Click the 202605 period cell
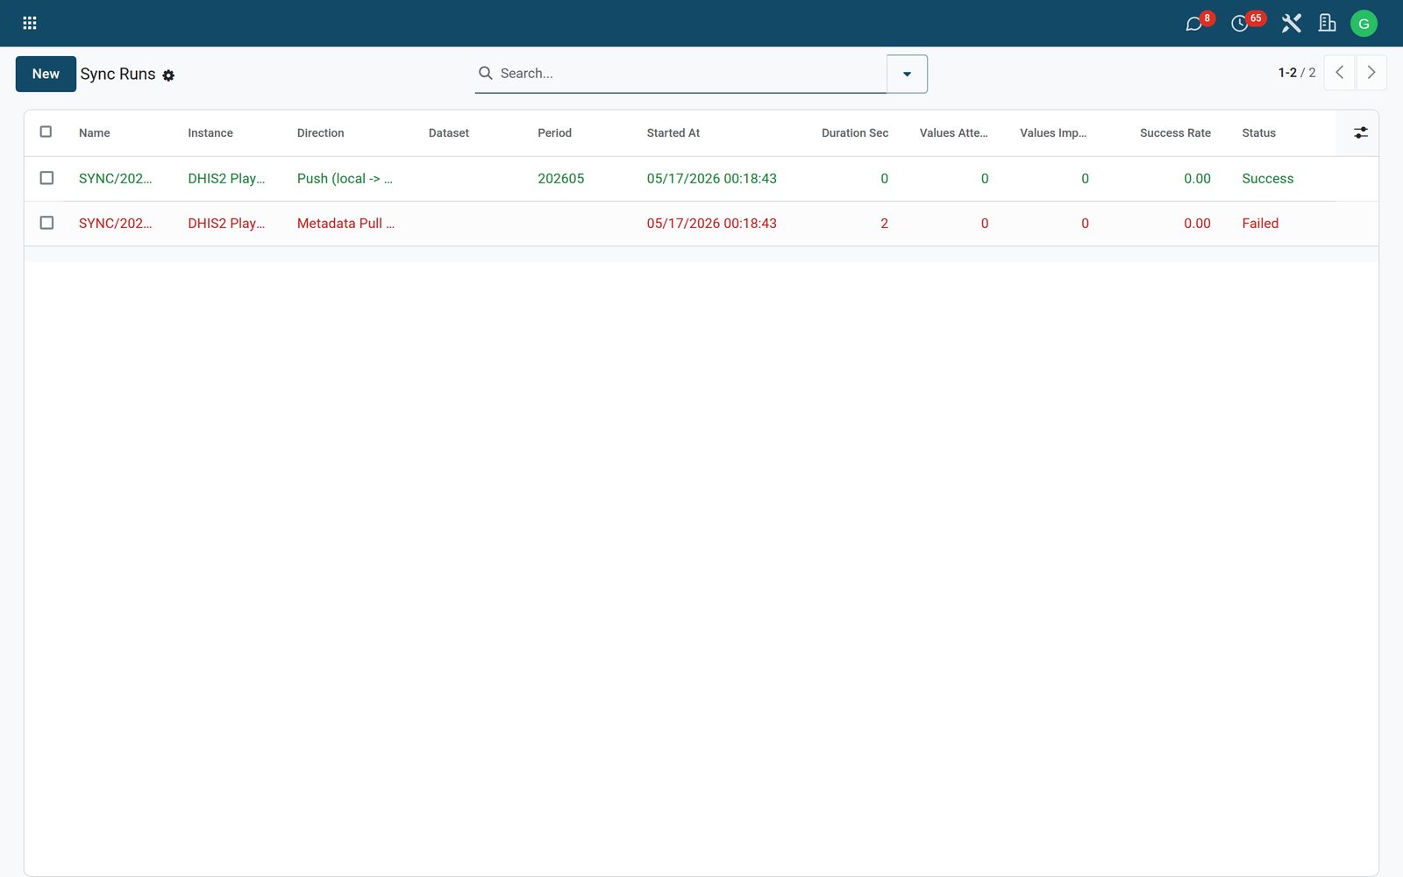 coord(561,179)
